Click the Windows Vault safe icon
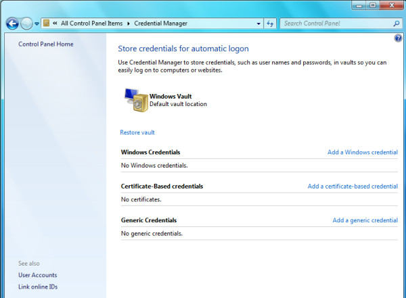 point(136,100)
